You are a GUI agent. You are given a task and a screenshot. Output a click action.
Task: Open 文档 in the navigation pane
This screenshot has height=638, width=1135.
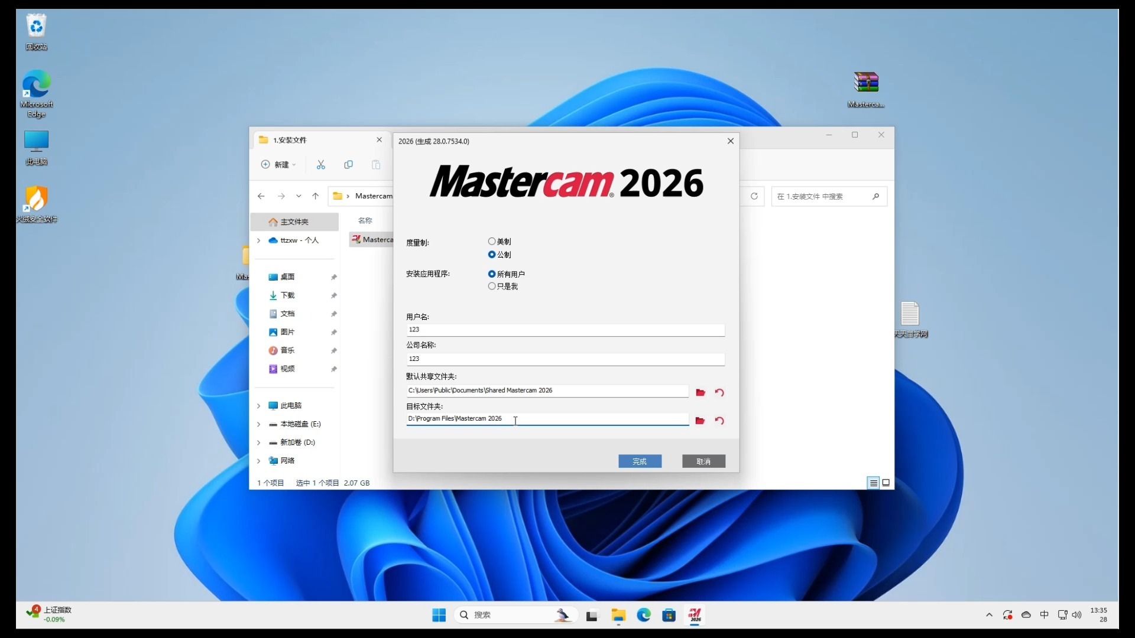point(288,314)
